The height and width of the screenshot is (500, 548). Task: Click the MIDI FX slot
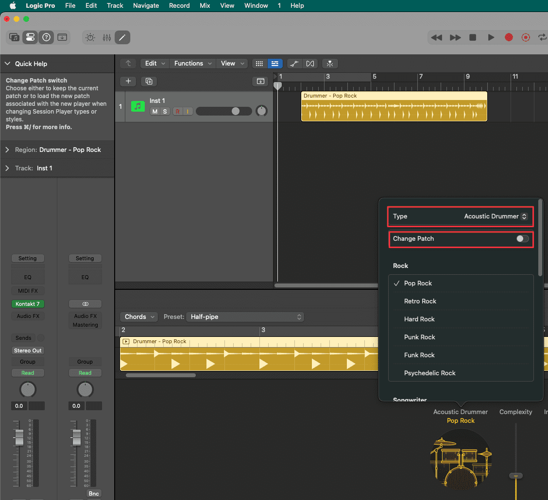[x=28, y=291]
